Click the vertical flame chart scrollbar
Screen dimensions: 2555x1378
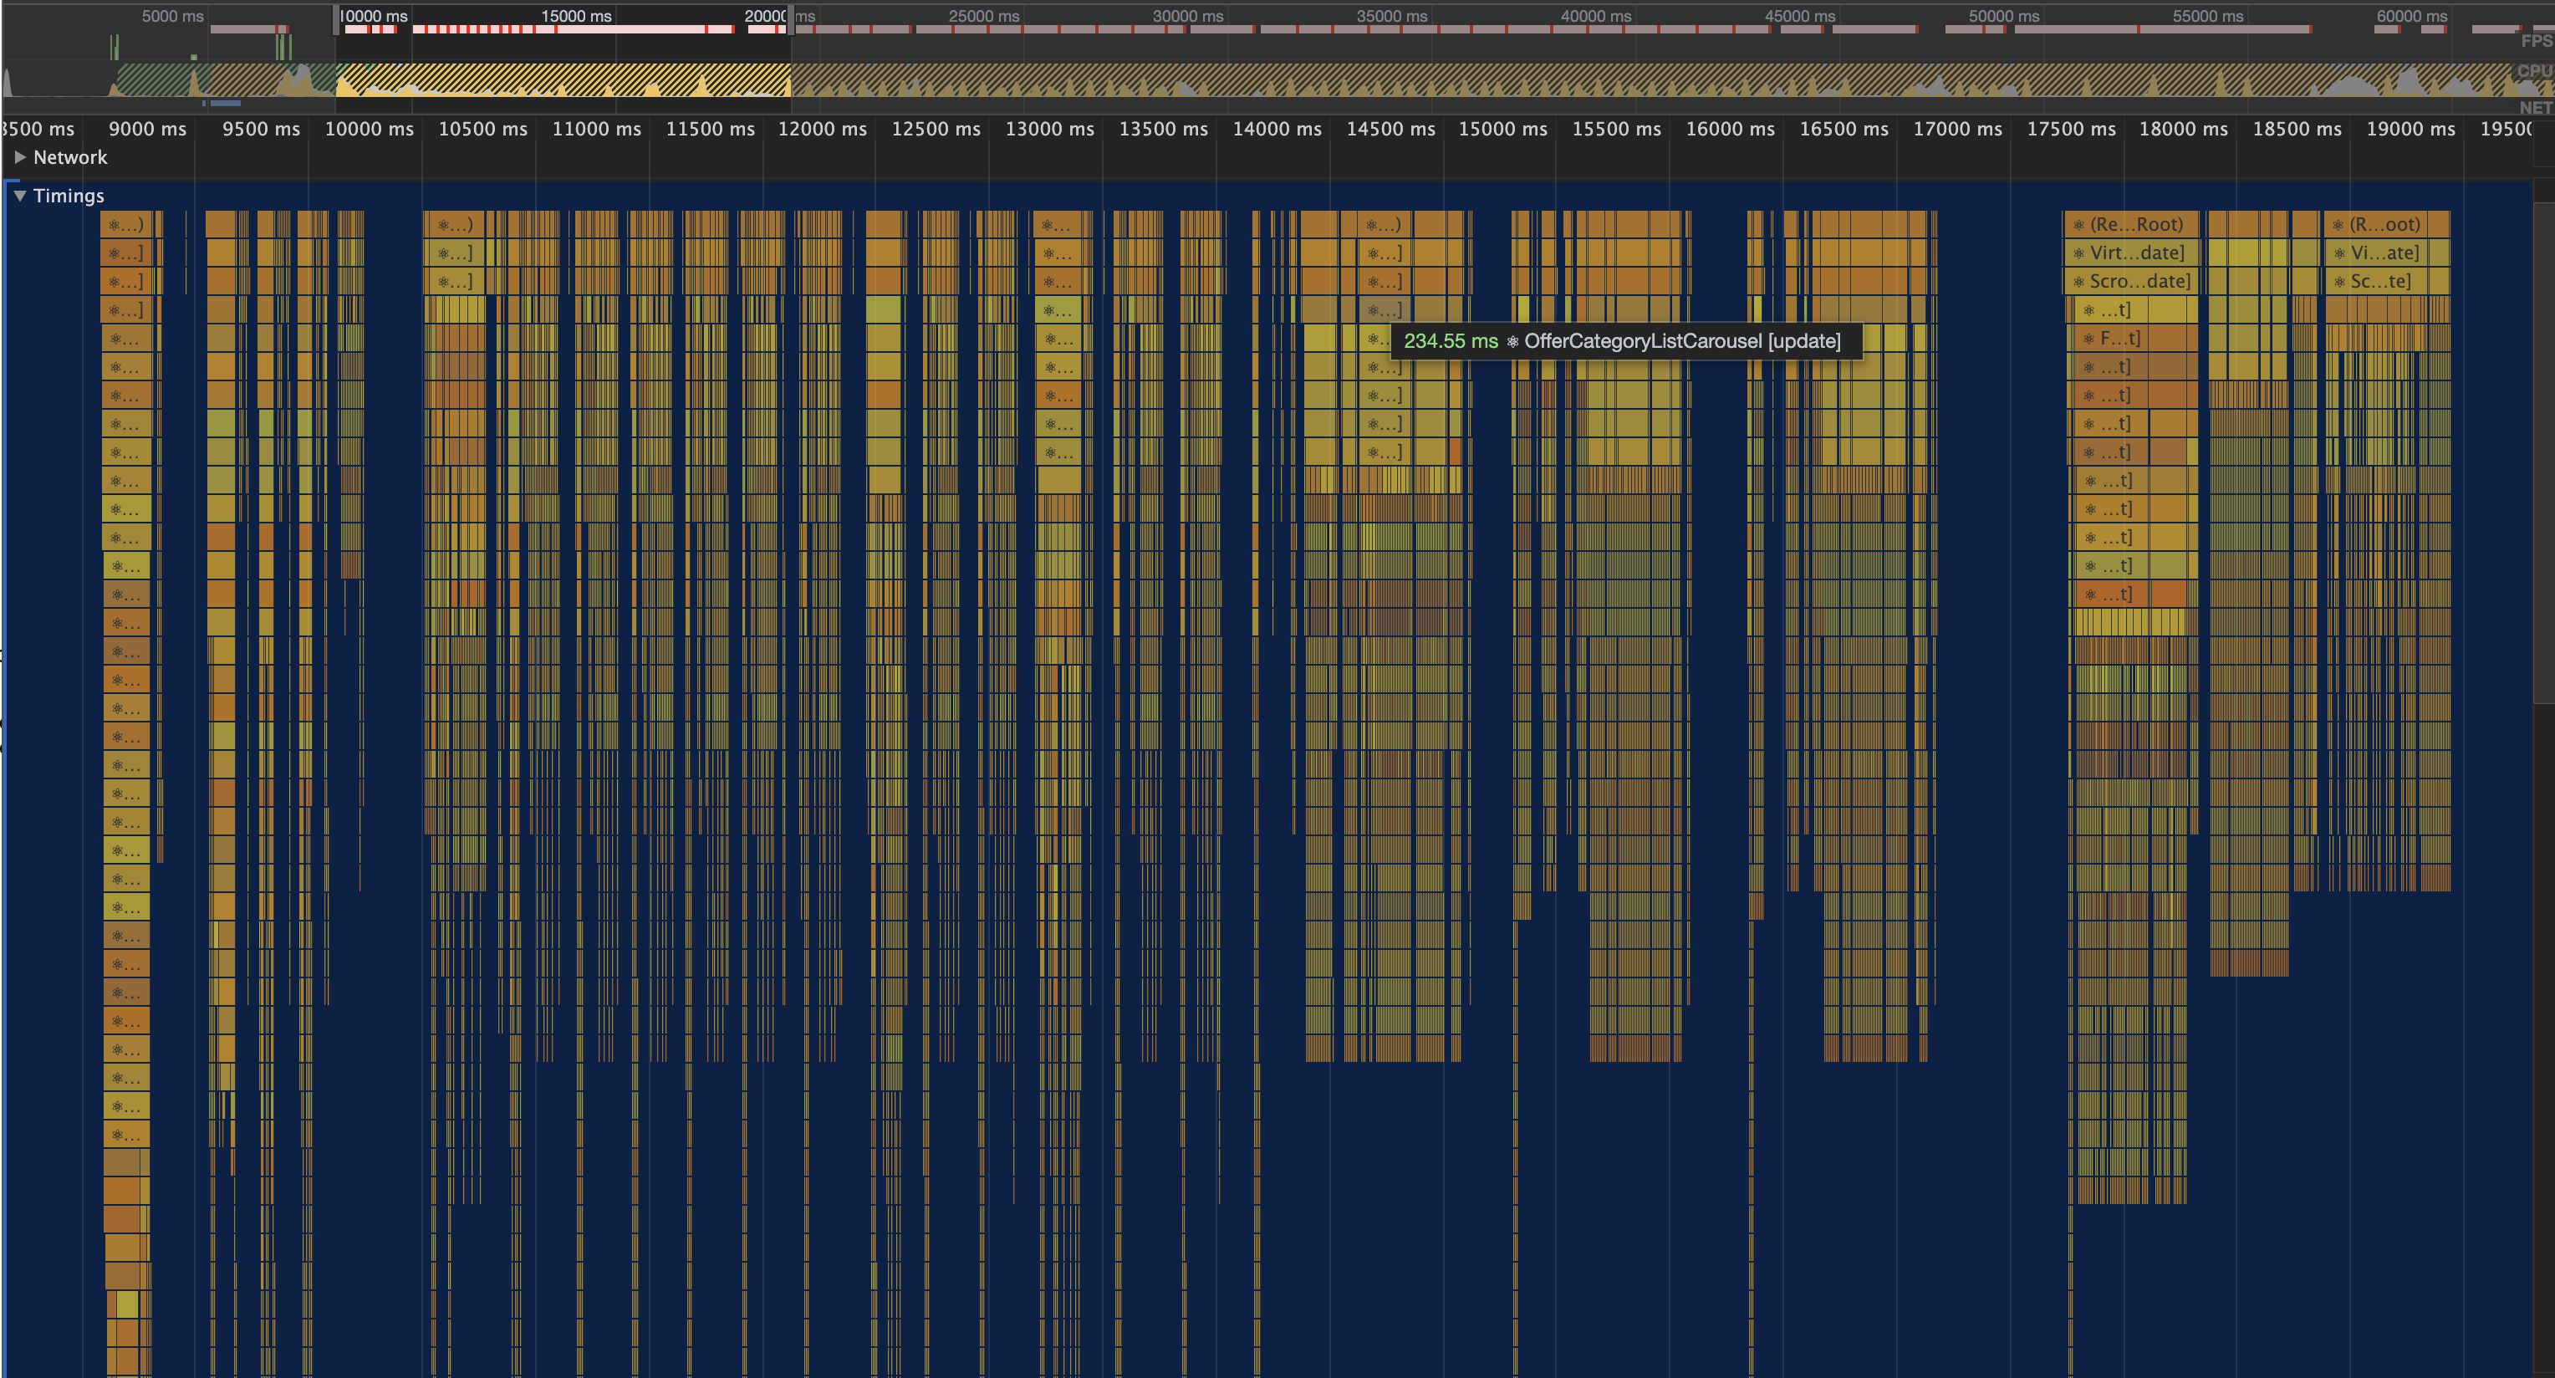pyautogui.click(x=2544, y=452)
